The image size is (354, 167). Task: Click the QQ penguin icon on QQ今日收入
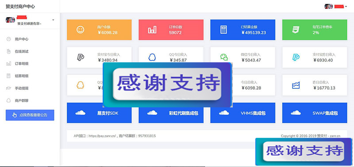[152, 57]
